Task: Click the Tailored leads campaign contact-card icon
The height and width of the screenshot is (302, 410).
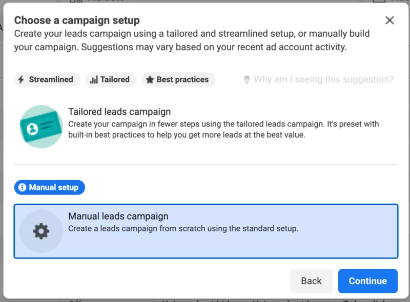Action: click(40, 124)
